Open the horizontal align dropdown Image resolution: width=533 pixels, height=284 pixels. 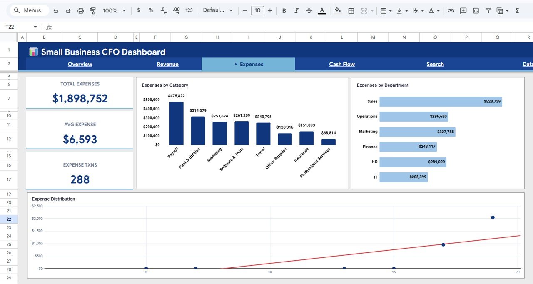386,10
